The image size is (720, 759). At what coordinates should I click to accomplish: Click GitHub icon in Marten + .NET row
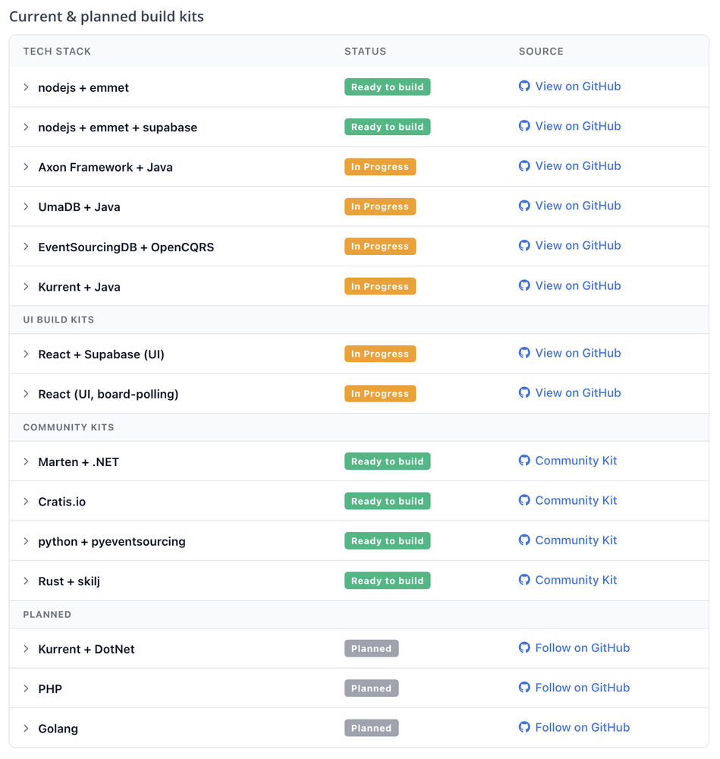524,461
